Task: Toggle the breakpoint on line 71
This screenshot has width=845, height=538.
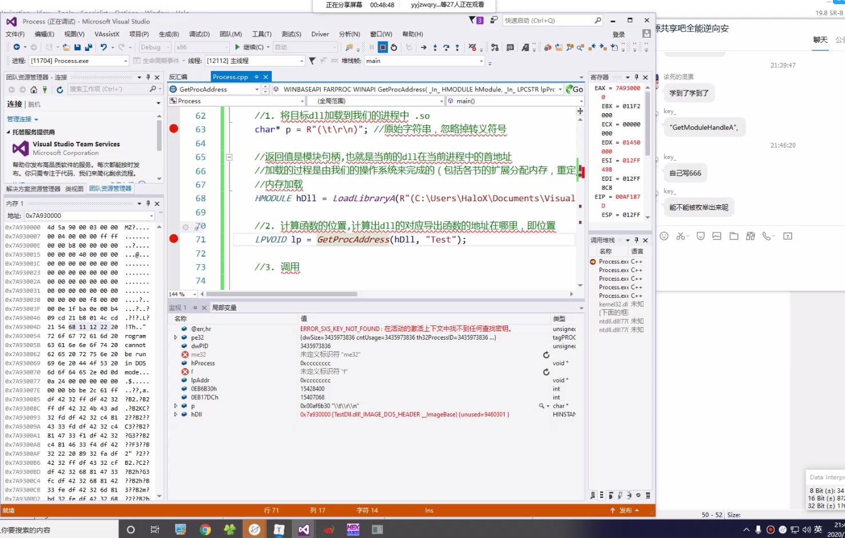Action: [174, 238]
